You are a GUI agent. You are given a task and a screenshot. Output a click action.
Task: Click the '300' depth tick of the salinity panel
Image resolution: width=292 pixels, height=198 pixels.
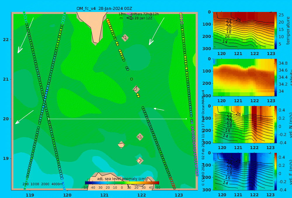[207, 96]
